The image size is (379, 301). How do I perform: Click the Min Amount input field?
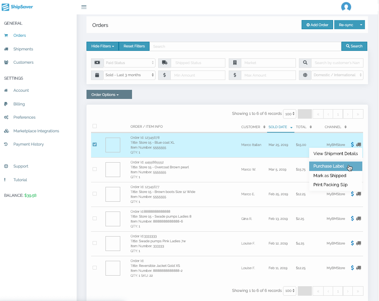[x=198, y=75]
